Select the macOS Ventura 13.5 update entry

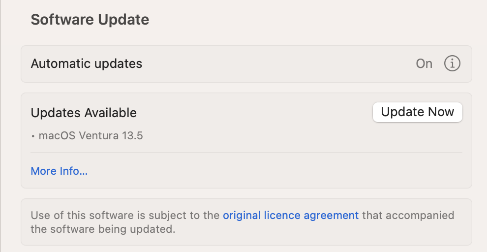[x=87, y=136]
